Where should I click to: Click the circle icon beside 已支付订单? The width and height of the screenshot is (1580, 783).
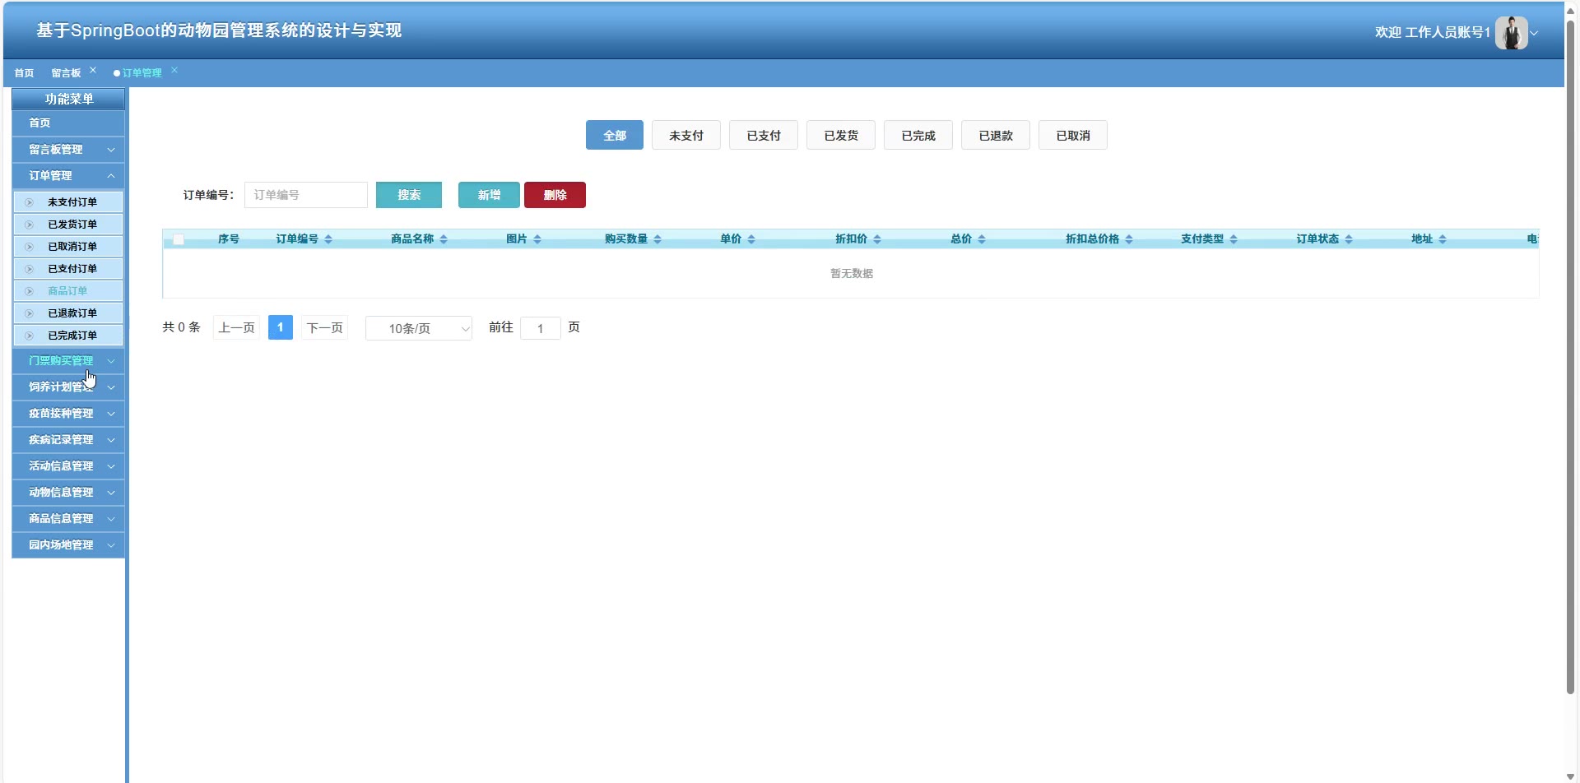coord(29,269)
